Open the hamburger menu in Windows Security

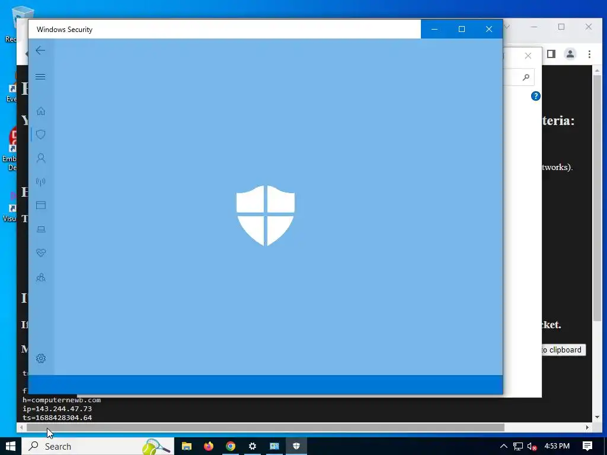coord(40,76)
